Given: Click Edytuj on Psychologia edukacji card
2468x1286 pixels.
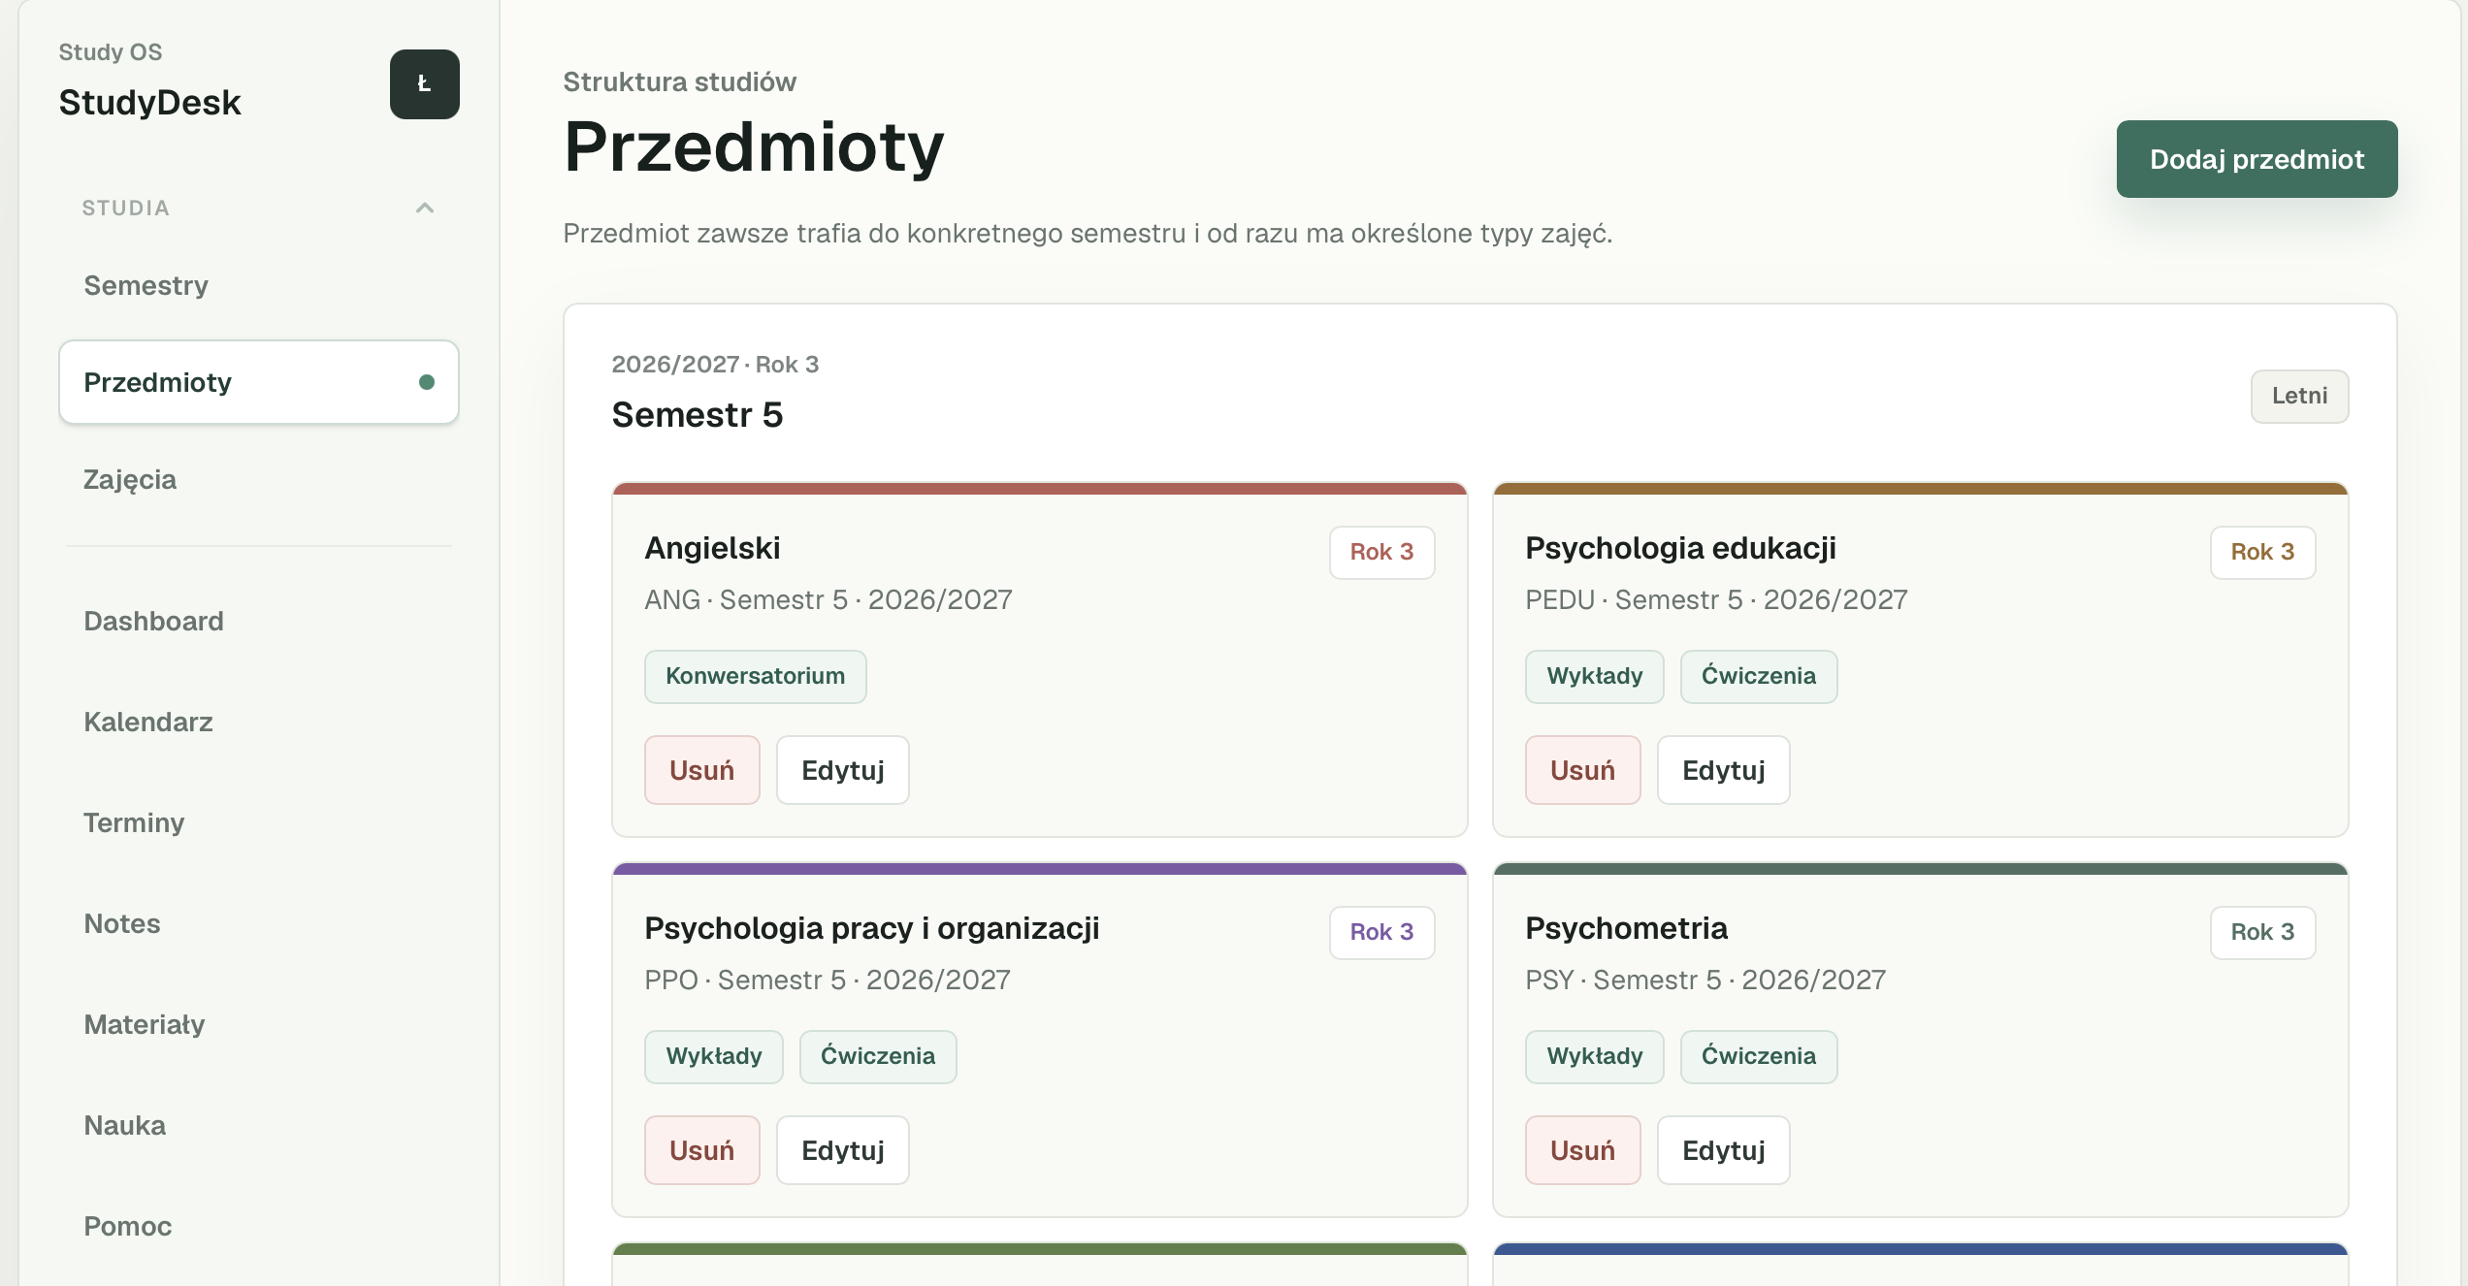Looking at the screenshot, I should tap(1723, 770).
